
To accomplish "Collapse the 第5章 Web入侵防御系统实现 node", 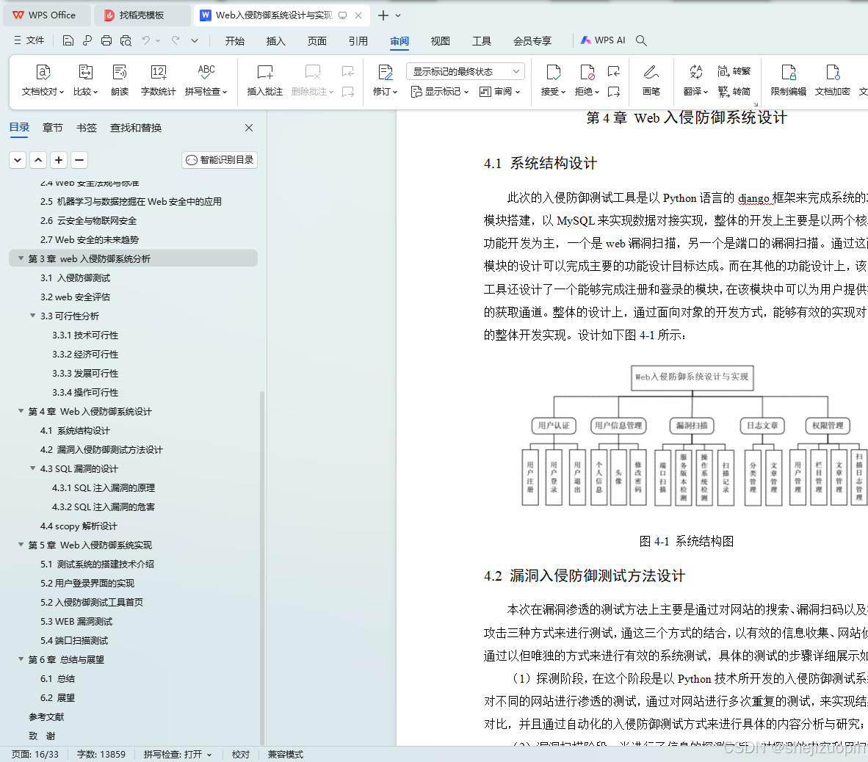I will pos(21,545).
